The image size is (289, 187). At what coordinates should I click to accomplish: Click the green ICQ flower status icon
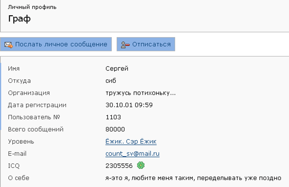[x=141, y=166]
